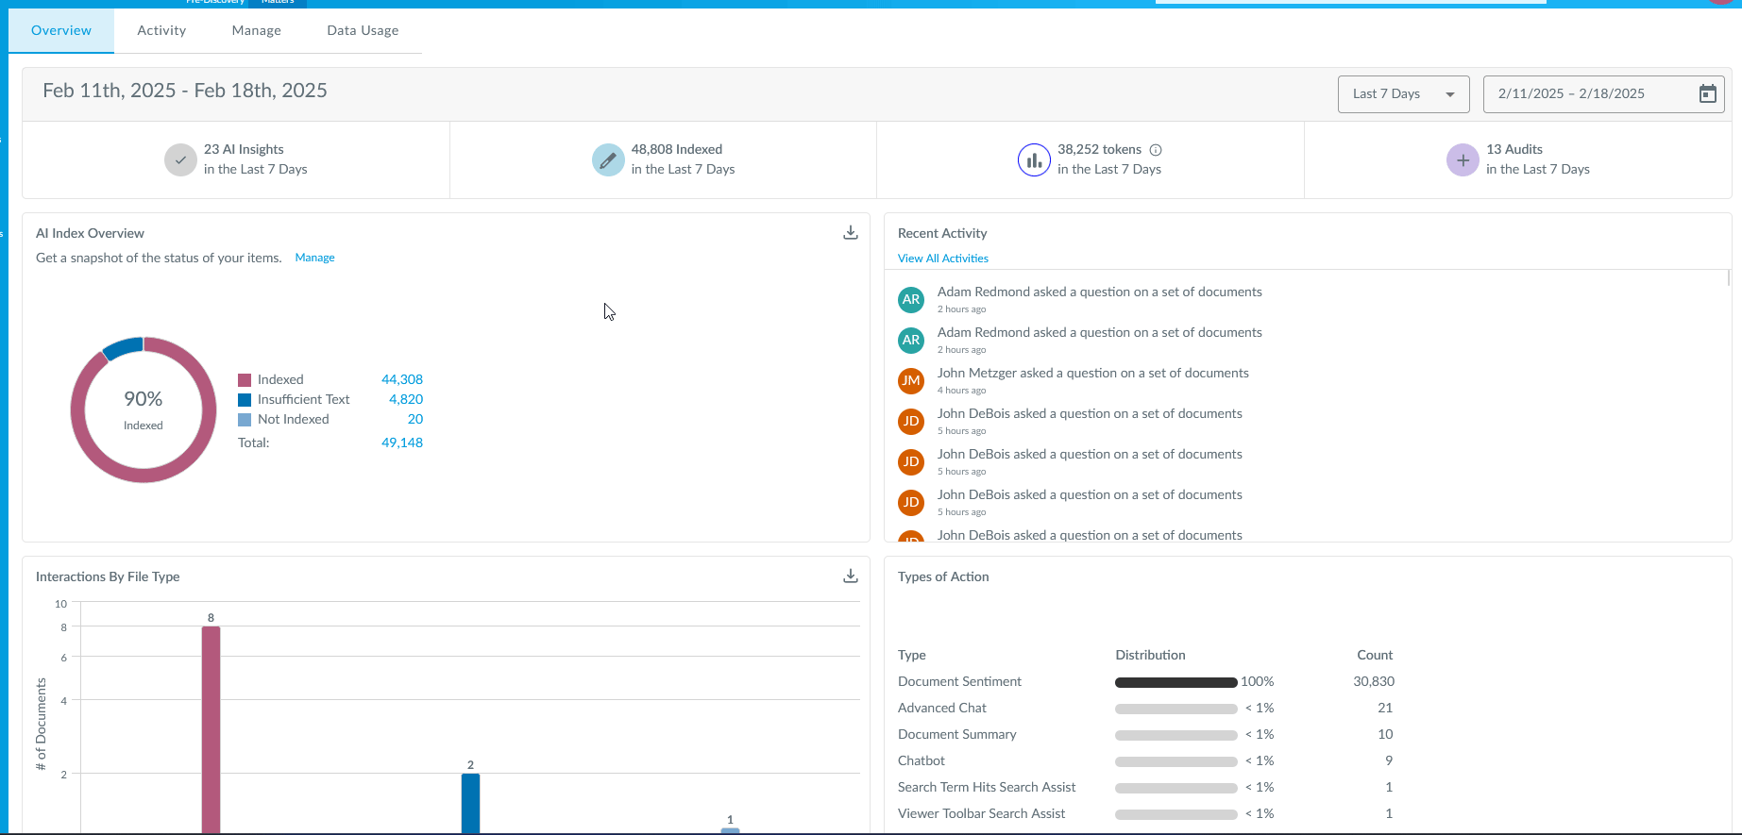
Task: Open the Data Usage tab
Action: (x=363, y=30)
